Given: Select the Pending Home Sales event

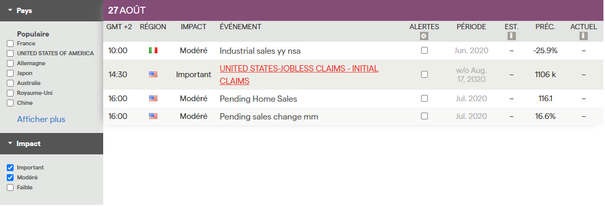Looking at the screenshot, I should click(x=258, y=99).
